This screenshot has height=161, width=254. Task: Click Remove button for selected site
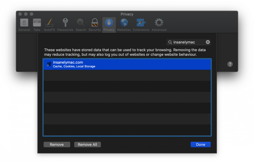[57, 145]
